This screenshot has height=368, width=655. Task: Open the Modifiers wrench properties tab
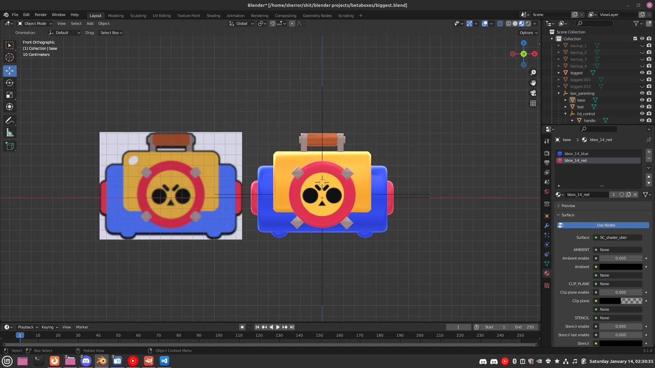(547, 226)
